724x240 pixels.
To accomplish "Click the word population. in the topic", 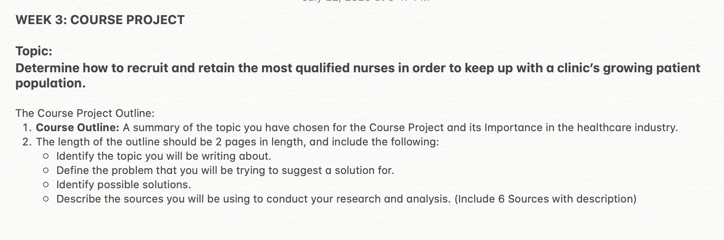I will [51, 83].
